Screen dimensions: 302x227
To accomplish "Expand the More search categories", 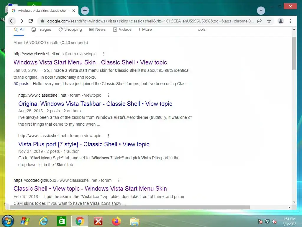I will coord(145,30).
